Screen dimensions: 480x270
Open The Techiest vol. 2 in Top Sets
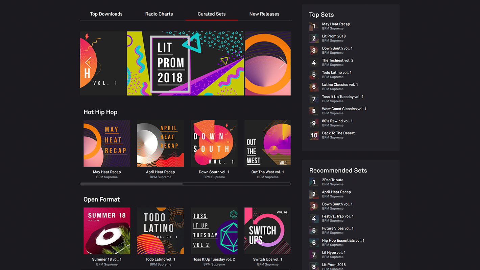point(337,60)
